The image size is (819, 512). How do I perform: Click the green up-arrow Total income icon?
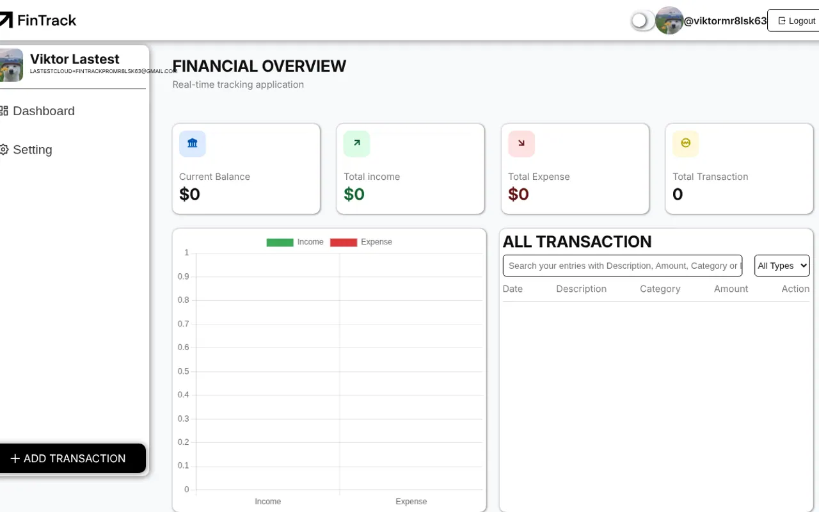(357, 143)
